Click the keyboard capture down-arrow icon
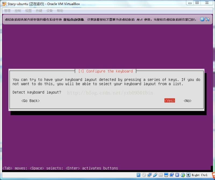This screenshot has height=180, width=215. [x=188, y=175]
